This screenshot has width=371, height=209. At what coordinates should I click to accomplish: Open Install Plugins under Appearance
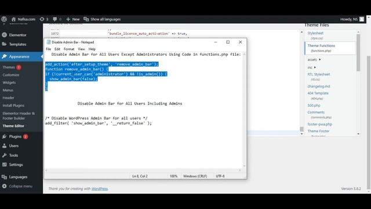(x=13, y=106)
